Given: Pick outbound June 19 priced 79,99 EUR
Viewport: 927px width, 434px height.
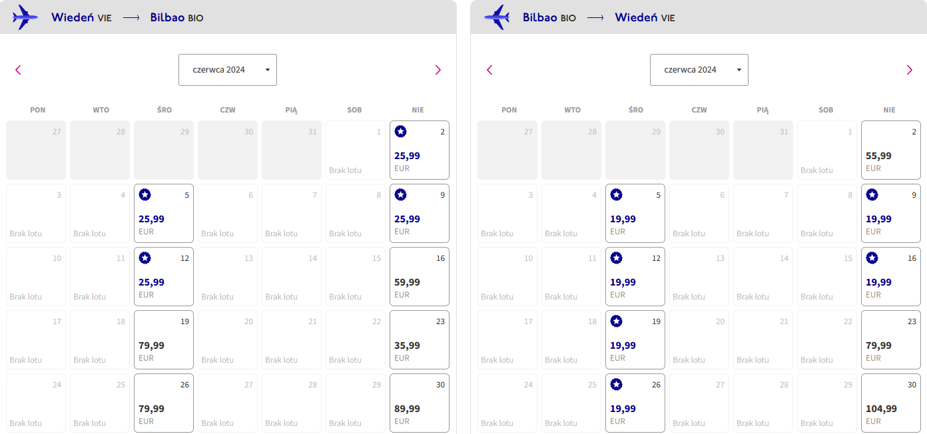Looking at the screenshot, I should coord(164,339).
